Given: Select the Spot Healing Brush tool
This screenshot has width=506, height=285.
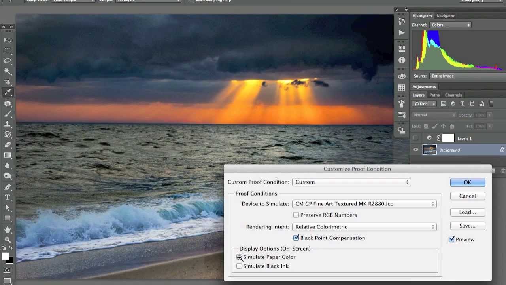Looking at the screenshot, I should (8, 104).
